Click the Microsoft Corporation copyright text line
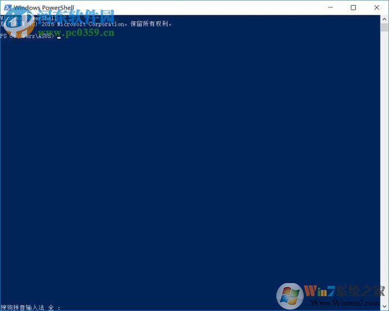The image size is (389, 311). pyautogui.click(x=86, y=24)
